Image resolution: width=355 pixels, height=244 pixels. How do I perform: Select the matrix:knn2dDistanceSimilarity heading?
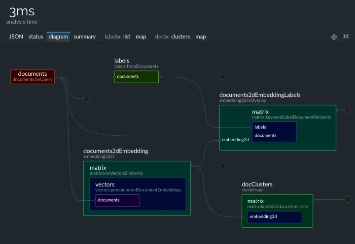coord(278,204)
